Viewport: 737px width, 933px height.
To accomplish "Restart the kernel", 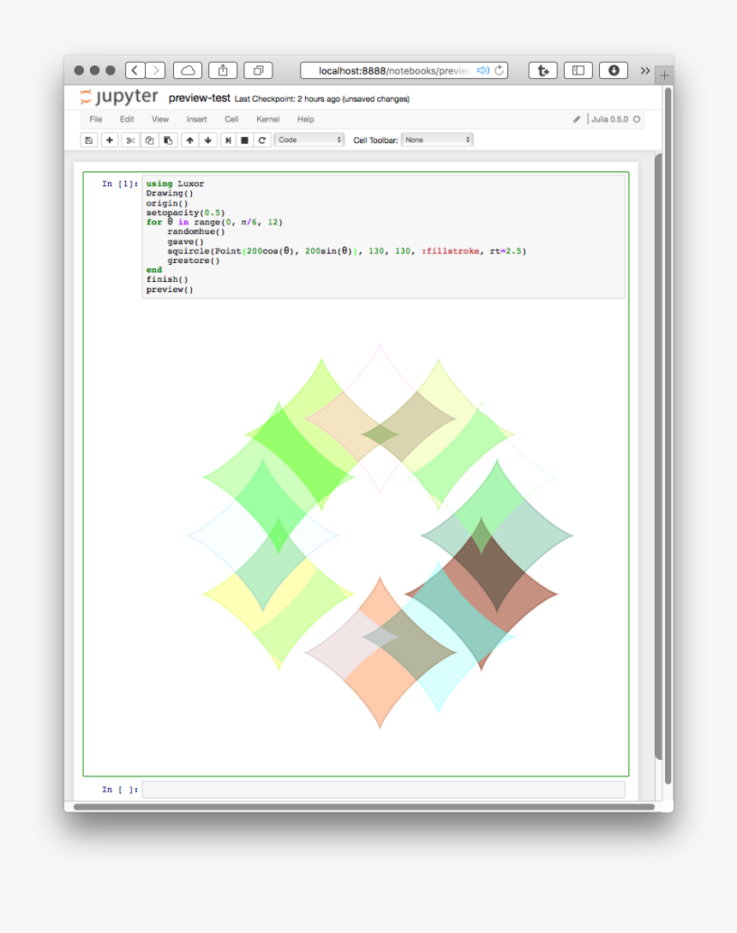I will pyautogui.click(x=261, y=140).
